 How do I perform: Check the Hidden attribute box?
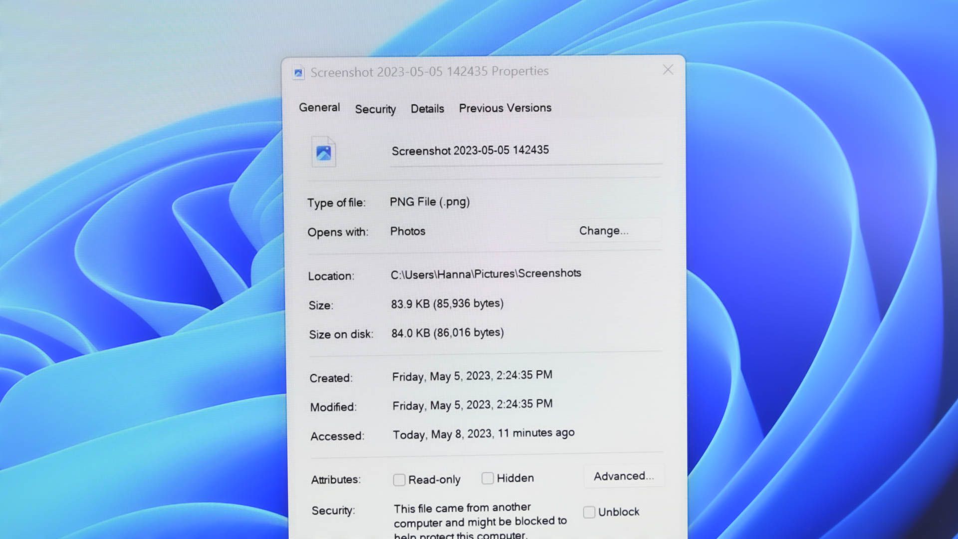point(487,478)
